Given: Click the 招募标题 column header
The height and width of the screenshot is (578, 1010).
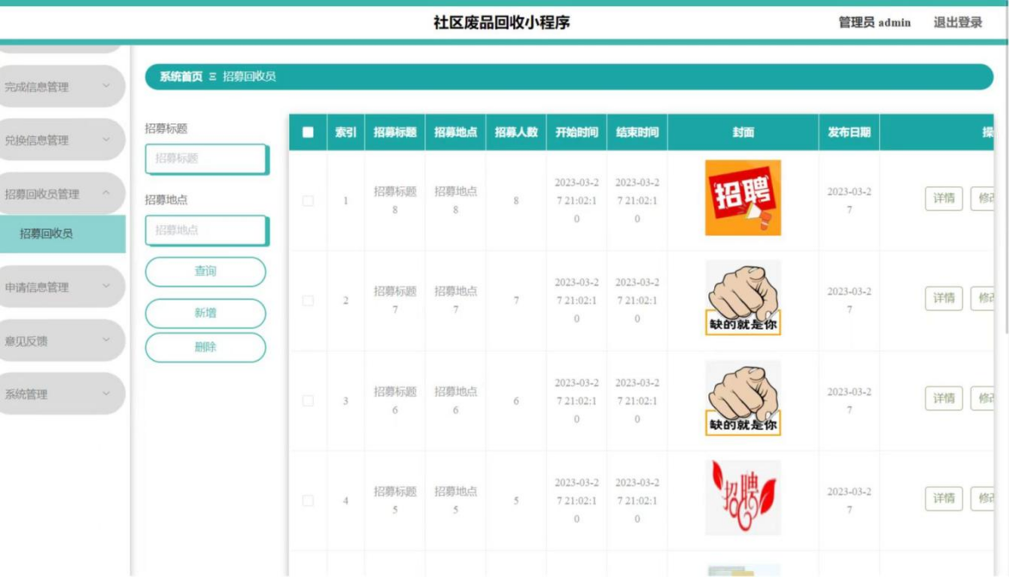Looking at the screenshot, I should (x=395, y=132).
